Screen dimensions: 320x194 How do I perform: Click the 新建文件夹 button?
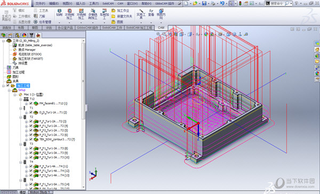coord(122,16)
